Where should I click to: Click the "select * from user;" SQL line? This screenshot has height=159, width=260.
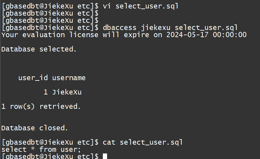(41, 149)
